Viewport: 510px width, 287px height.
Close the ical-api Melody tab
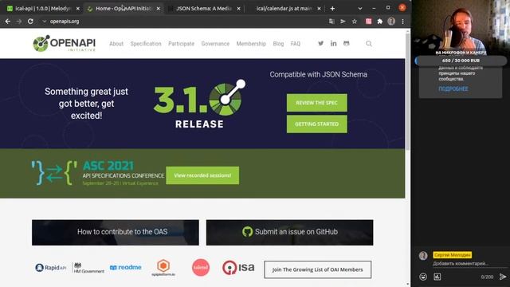click(x=78, y=9)
